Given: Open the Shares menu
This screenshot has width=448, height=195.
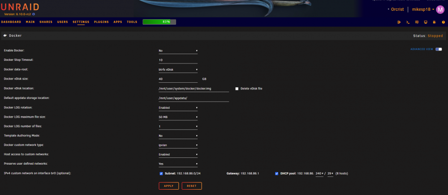Looking at the screenshot, I should 46,22.
